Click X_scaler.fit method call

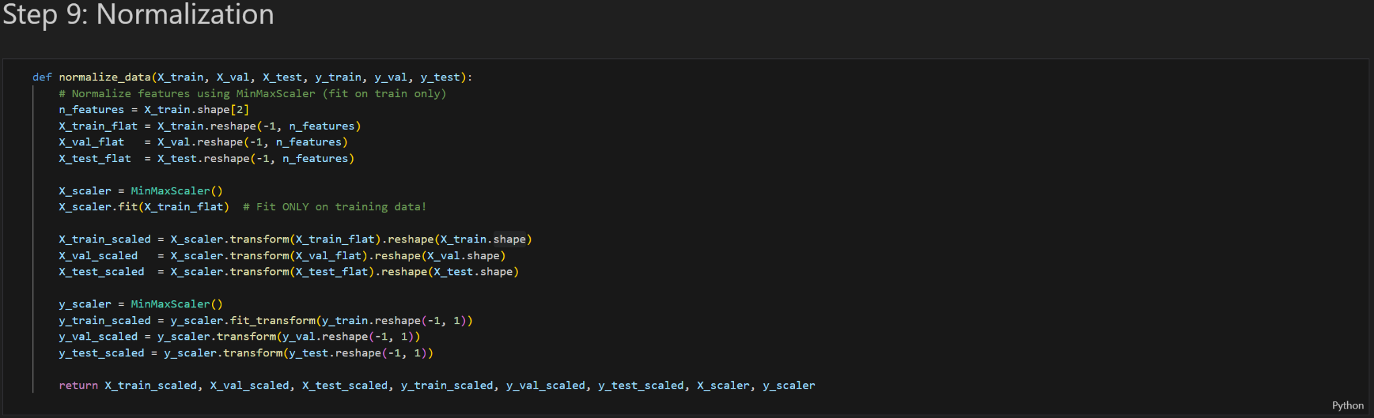(x=127, y=207)
